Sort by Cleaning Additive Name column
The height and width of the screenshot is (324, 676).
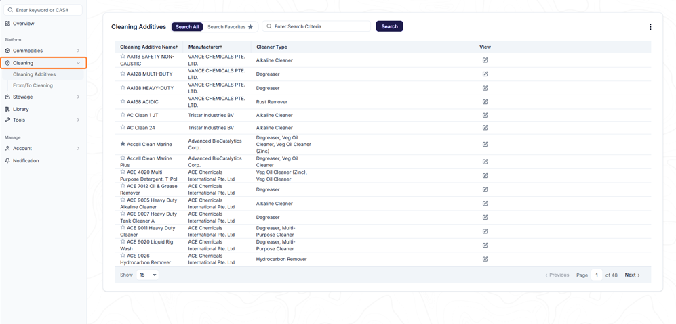148,47
